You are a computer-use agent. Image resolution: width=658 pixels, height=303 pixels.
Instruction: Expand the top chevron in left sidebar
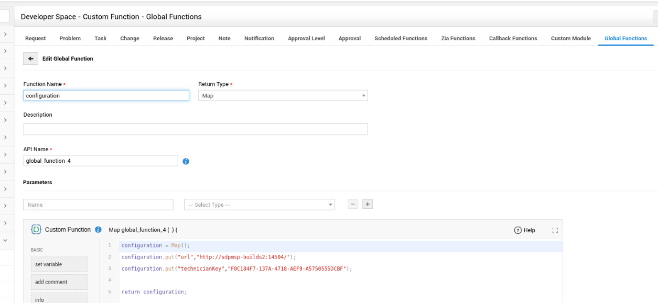click(x=5, y=34)
